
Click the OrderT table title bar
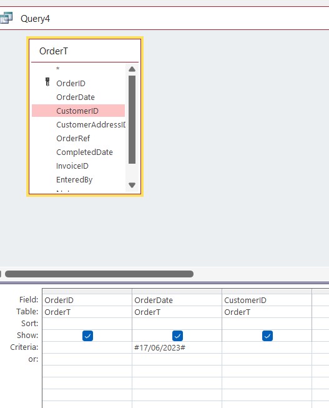[x=85, y=51]
